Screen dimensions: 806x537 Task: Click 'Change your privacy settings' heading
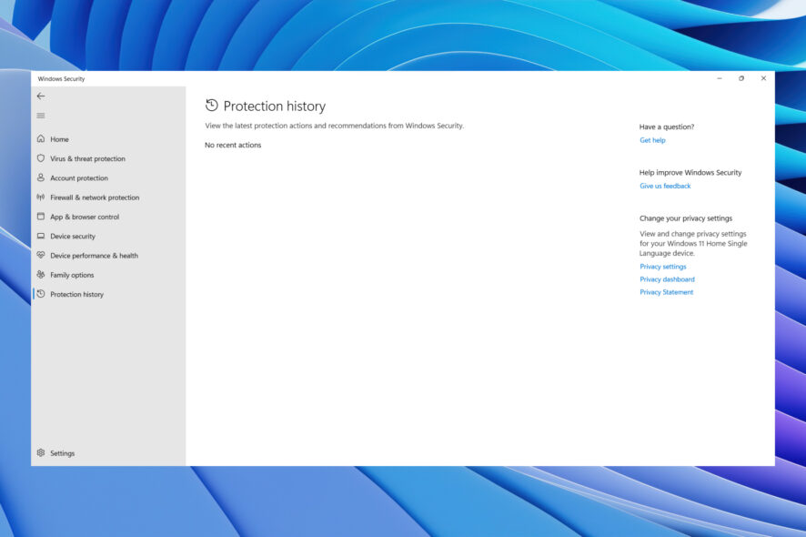[686, 218]
